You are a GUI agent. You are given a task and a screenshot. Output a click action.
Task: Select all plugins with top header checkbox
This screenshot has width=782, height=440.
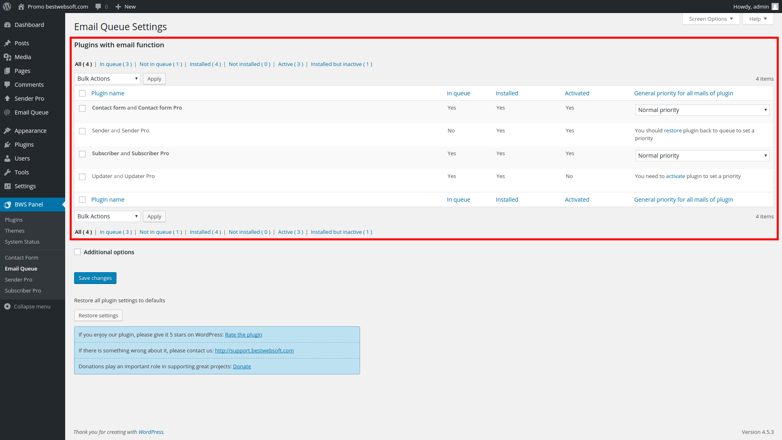82,93
